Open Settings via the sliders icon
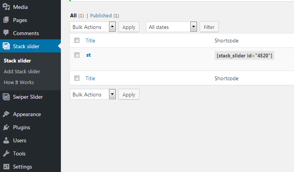 pos(6,167)
